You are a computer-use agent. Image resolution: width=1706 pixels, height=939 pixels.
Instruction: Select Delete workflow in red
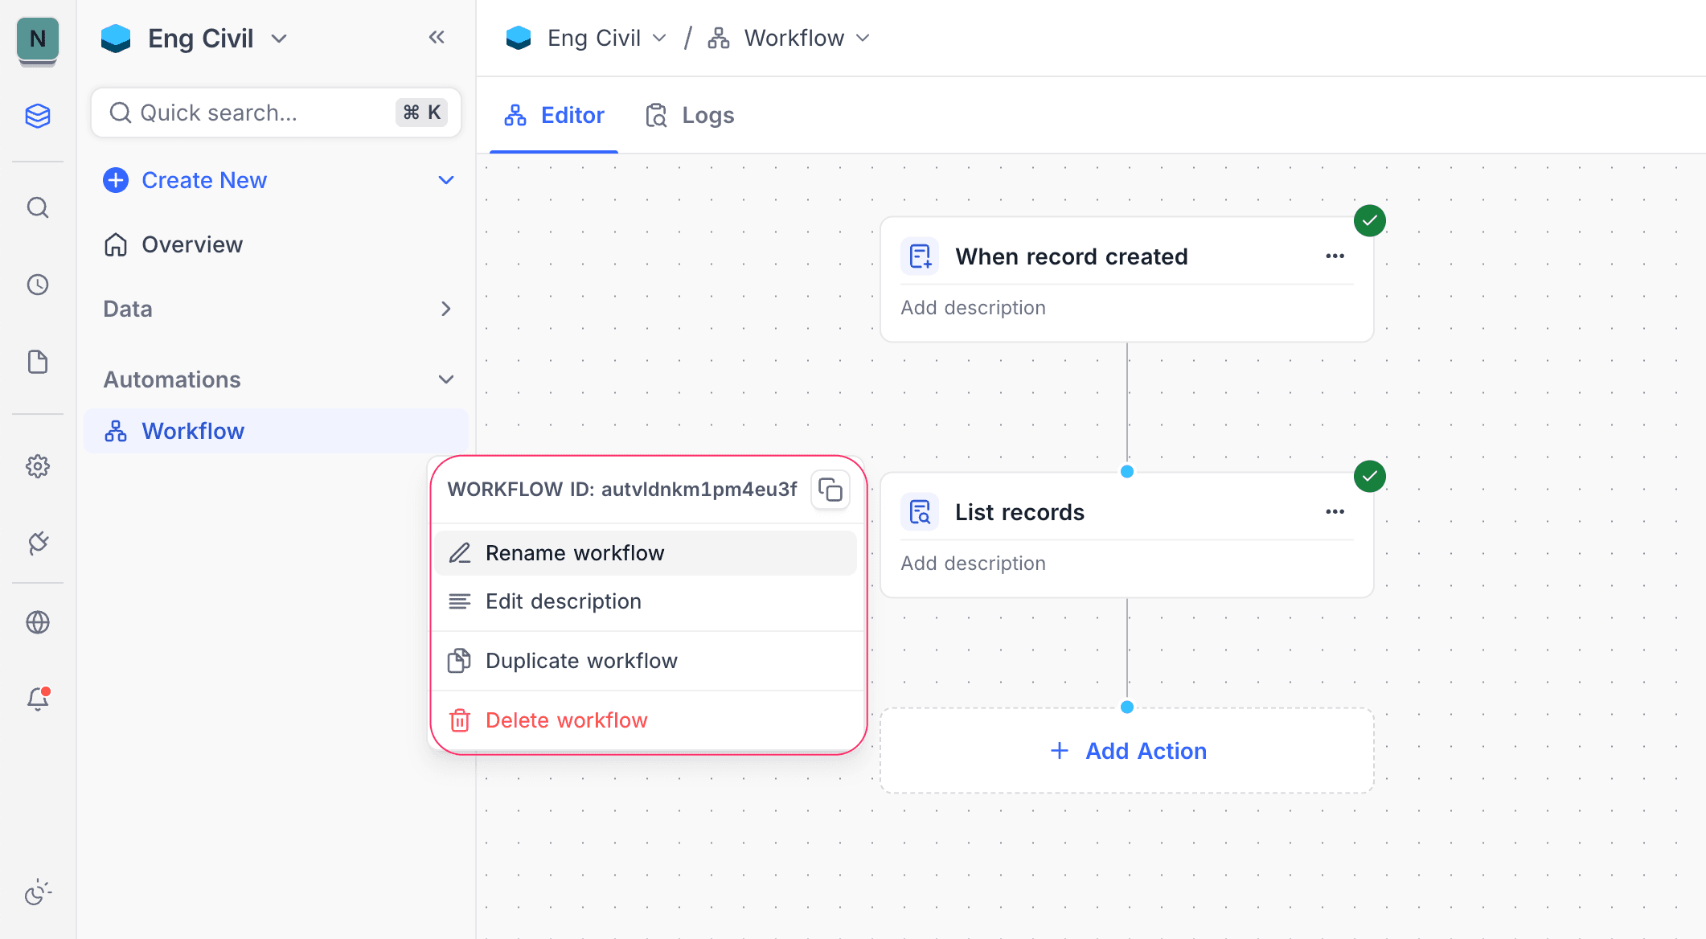(x=566, y=720)
